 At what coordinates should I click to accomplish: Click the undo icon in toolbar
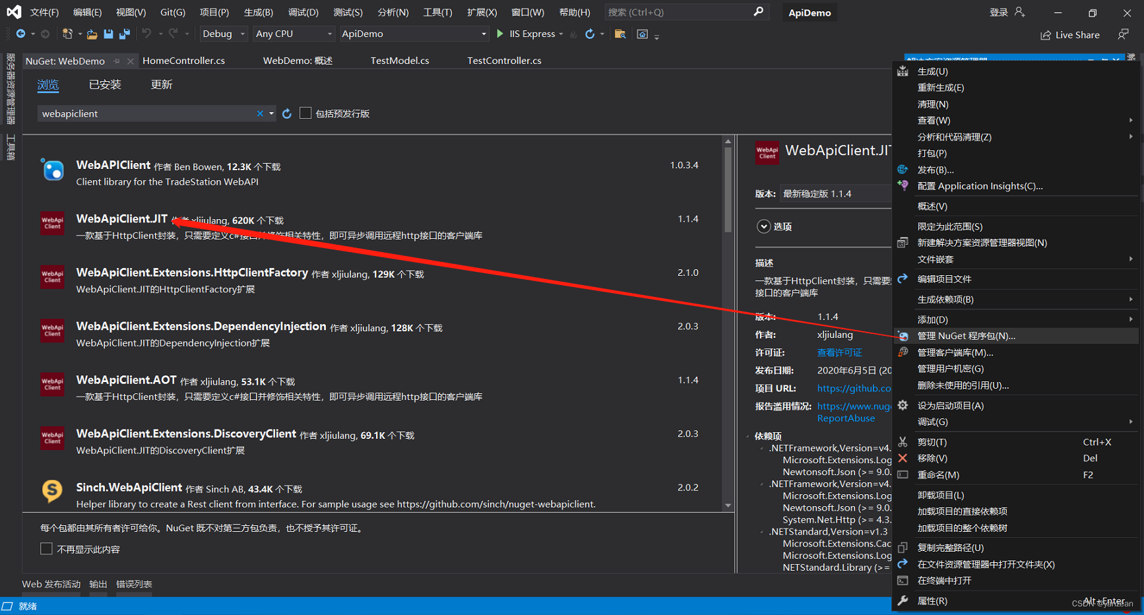click(x=146, y=34)
